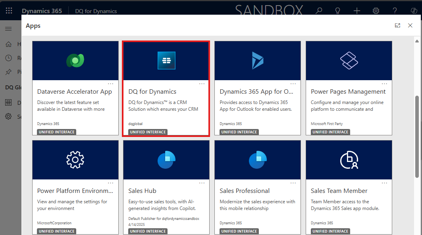
Task: Open more options for Dynamics 365 App for Outlook
Action: pyautogui.click(x=293, y=84)
